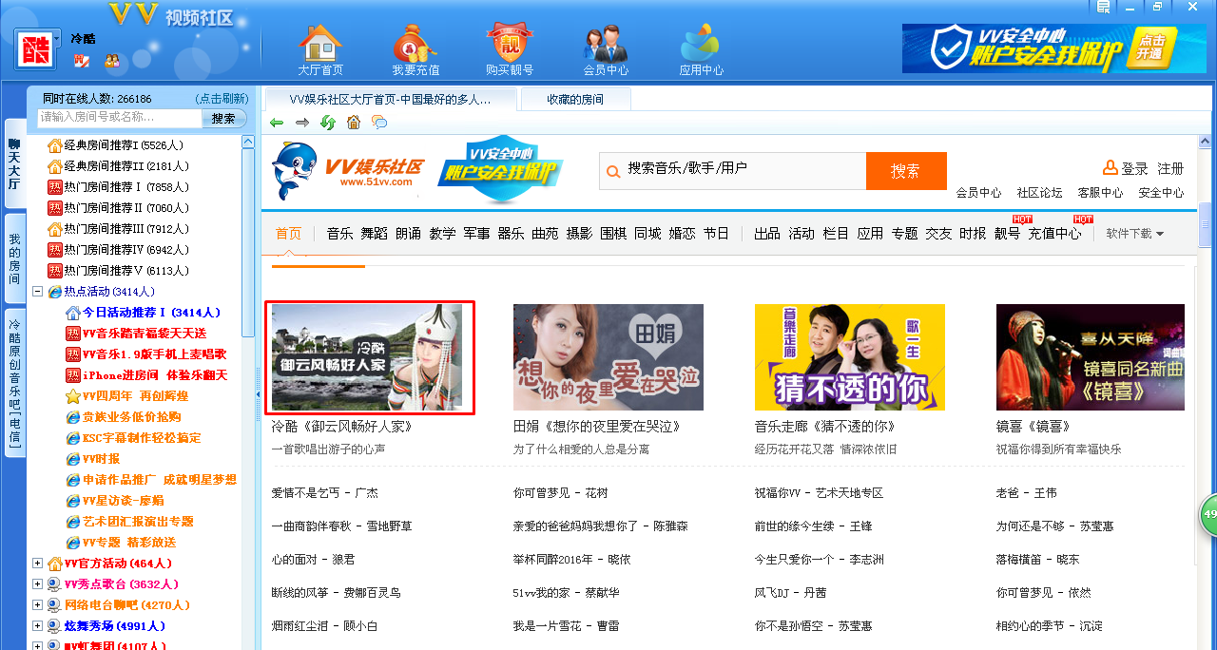1217x650 pixels.
Task: Click the browser toolbar home icon
Action: tap(354, 123)
